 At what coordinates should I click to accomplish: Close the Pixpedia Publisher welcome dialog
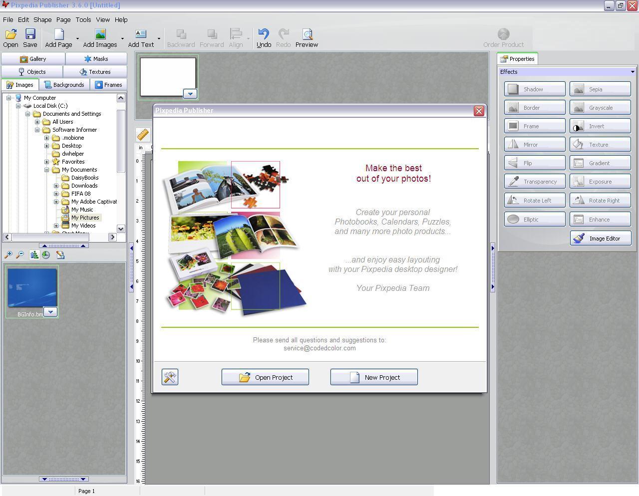point(479,111)
